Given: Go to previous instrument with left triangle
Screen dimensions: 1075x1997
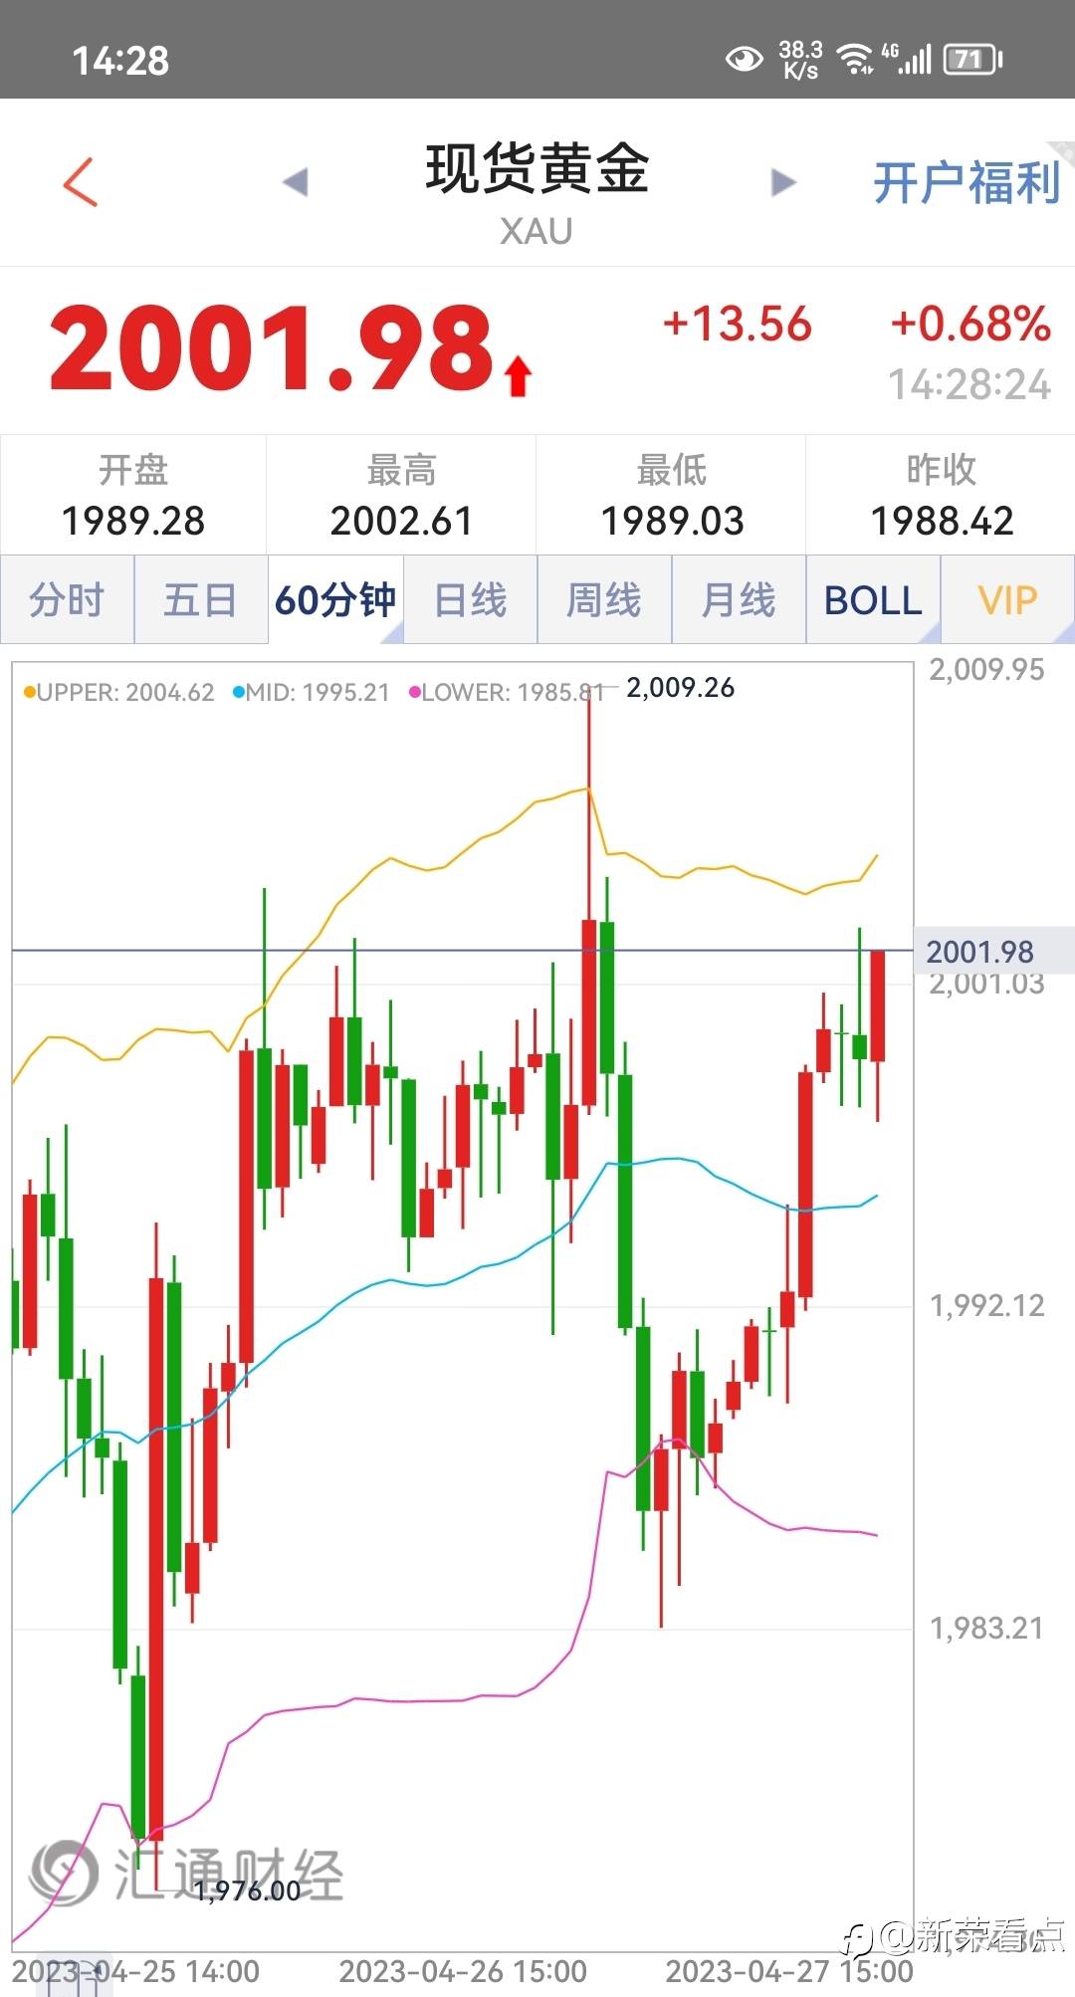Looking at the screenshot, I should (296, 182).
